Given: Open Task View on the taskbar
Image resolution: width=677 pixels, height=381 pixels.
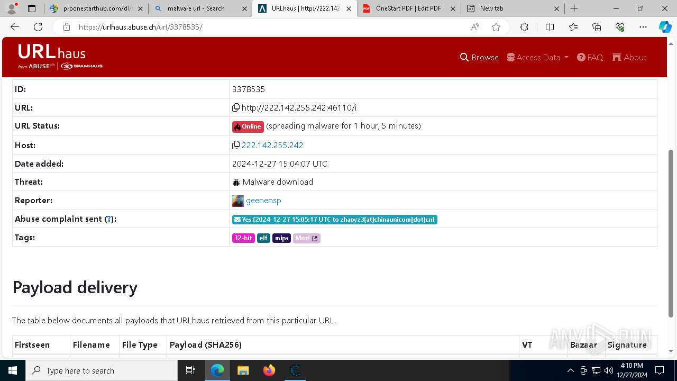Looking at the screenshot, I should click(190, 370).
